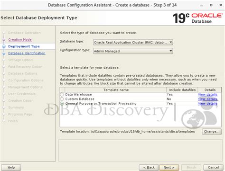Minimize the Database Configuration Assistant window

coord(201,5)
